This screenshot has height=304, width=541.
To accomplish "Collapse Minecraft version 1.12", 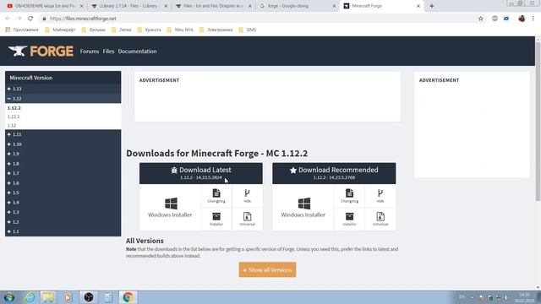I will pyautogui.click(x=63, y=99).
